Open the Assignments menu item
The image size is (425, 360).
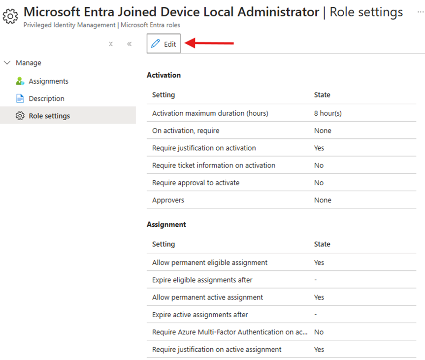[x=48, y=81]
